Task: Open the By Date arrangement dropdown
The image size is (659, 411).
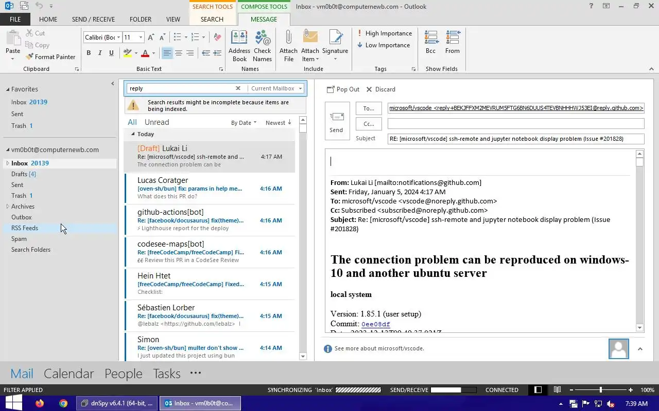Action: [x=244, y=123]
